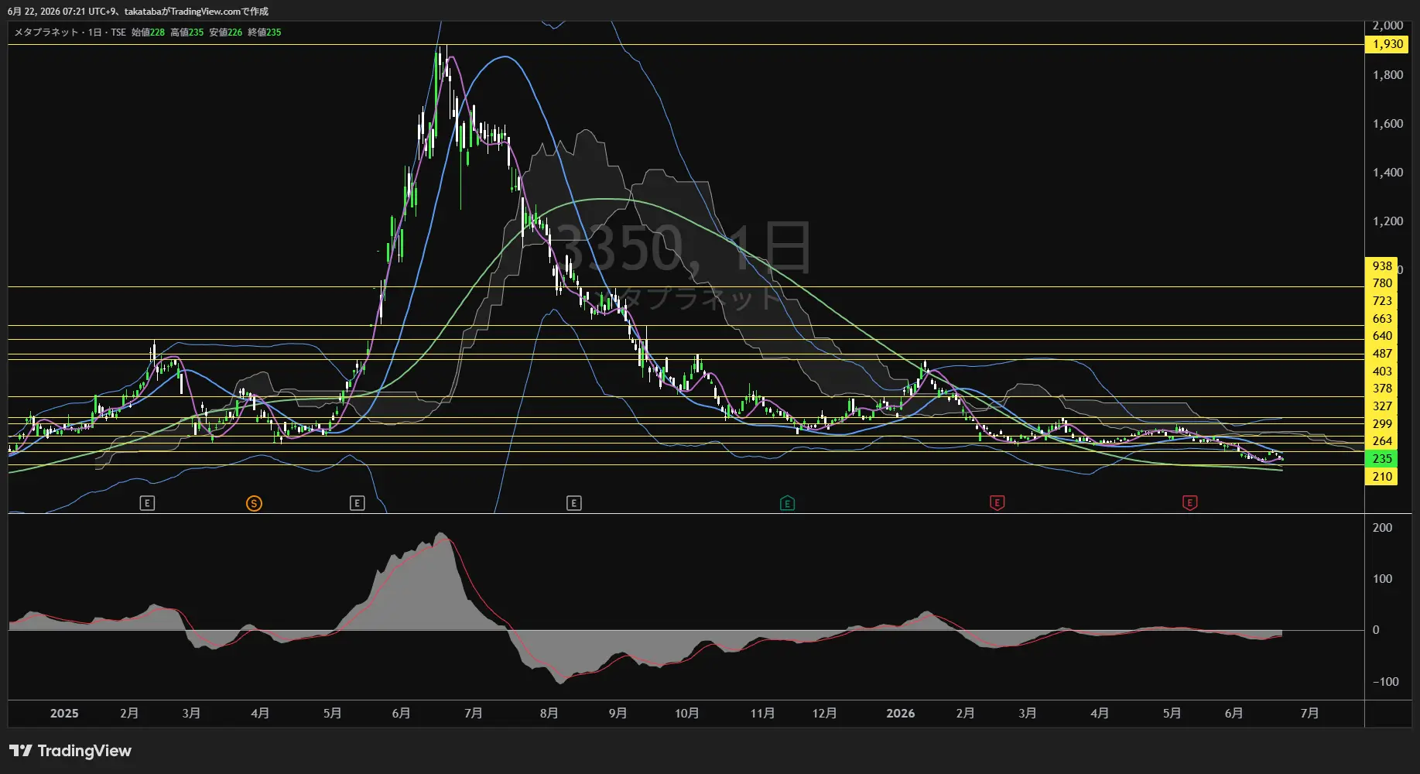
Task: Click the 9月 time axis label
Action: 618,714
